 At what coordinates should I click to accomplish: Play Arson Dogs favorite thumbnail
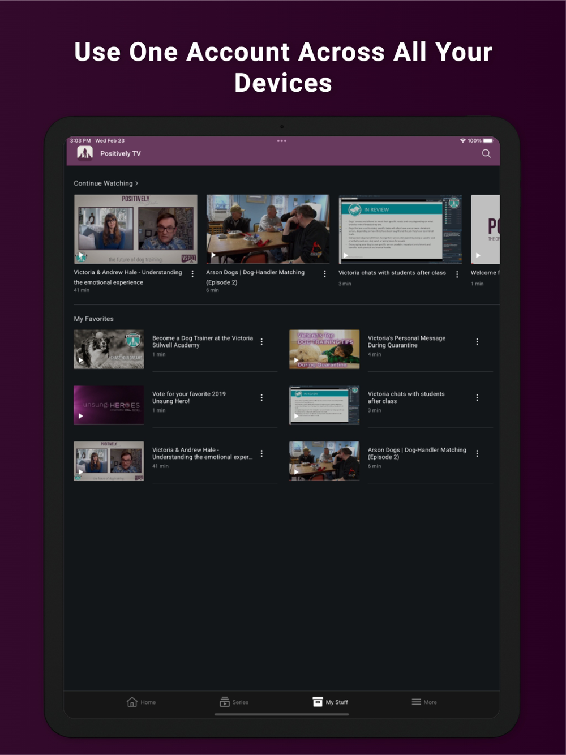324,461
